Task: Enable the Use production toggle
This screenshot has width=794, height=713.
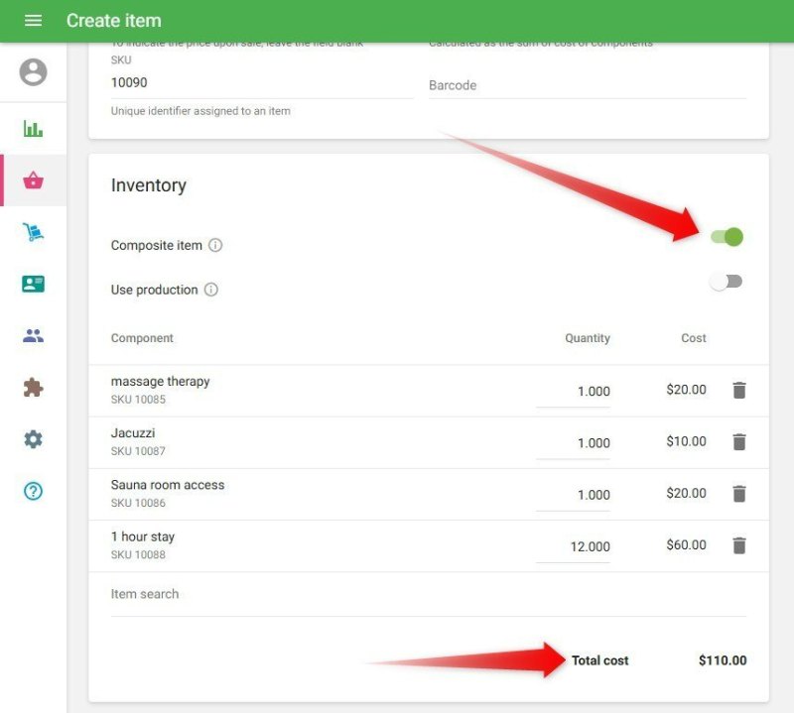Action: pyautogui.click(x=726, y=282)
